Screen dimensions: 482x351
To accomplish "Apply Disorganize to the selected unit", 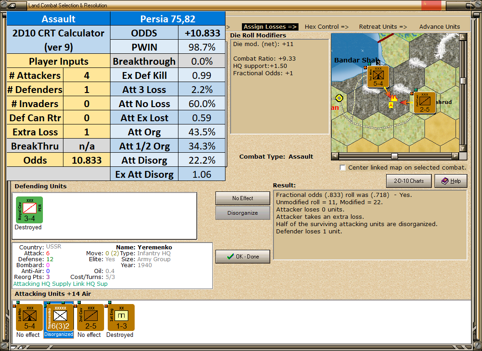I will 243,213.
